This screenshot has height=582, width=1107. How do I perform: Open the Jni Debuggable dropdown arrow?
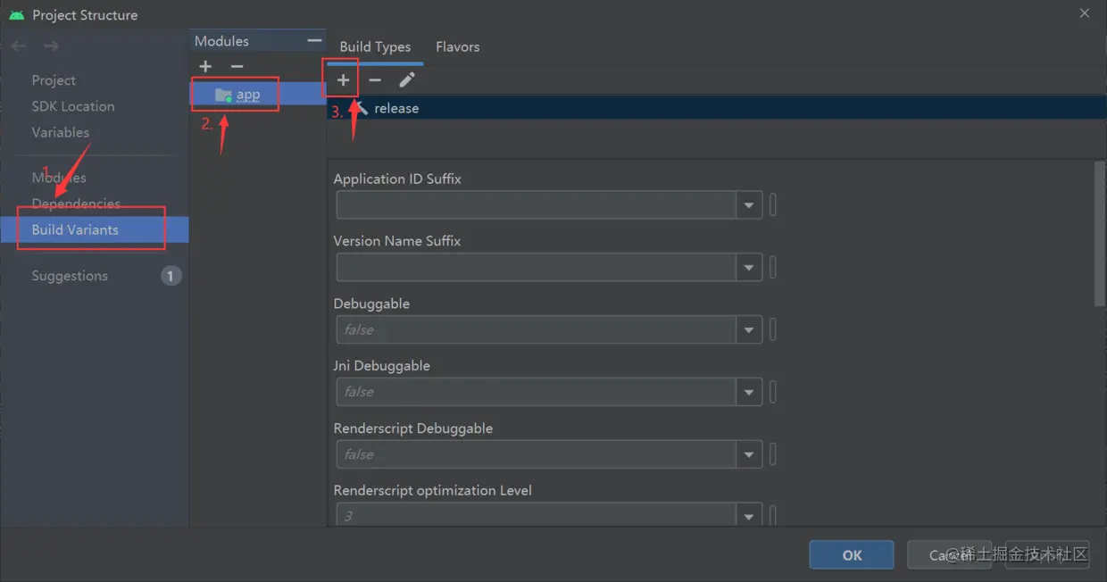(749, 392)
